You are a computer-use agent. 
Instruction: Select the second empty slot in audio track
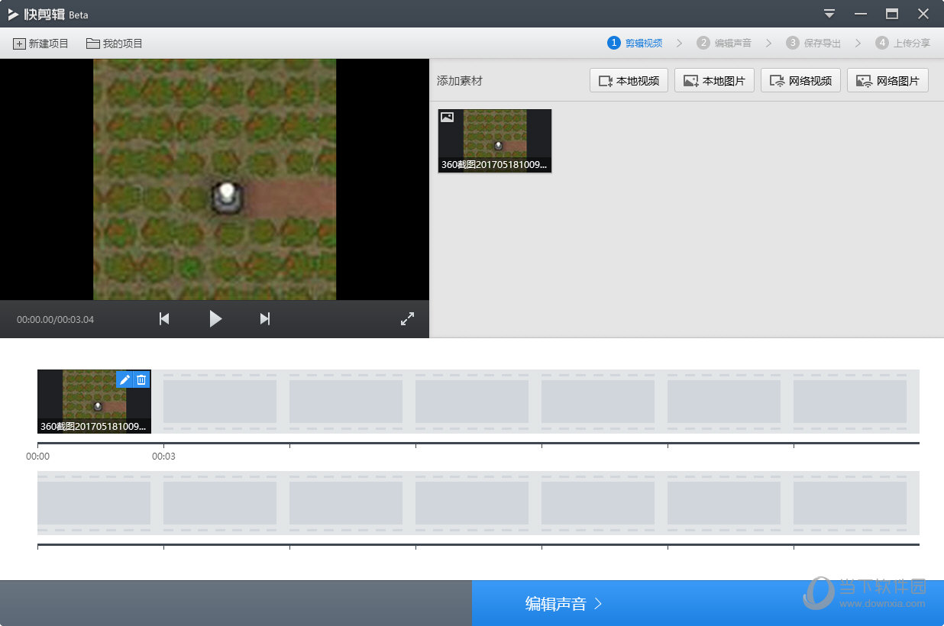220,503
